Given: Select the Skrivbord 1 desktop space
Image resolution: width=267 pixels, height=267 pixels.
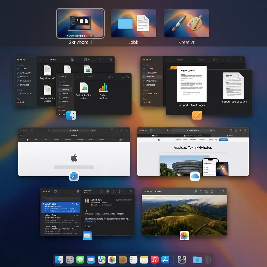Looking at the screenshot, I should (80, 23).
